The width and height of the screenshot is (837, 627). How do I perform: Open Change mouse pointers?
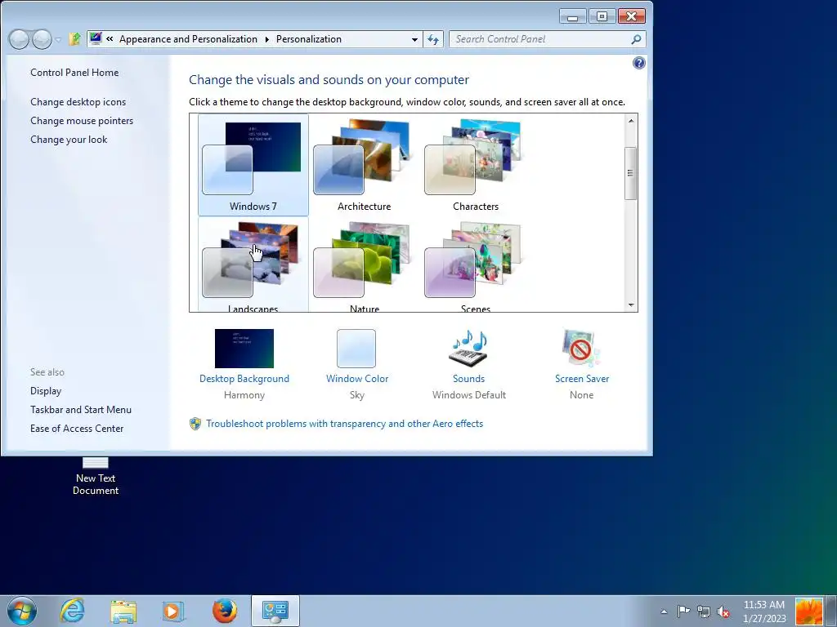click(82, 121)
